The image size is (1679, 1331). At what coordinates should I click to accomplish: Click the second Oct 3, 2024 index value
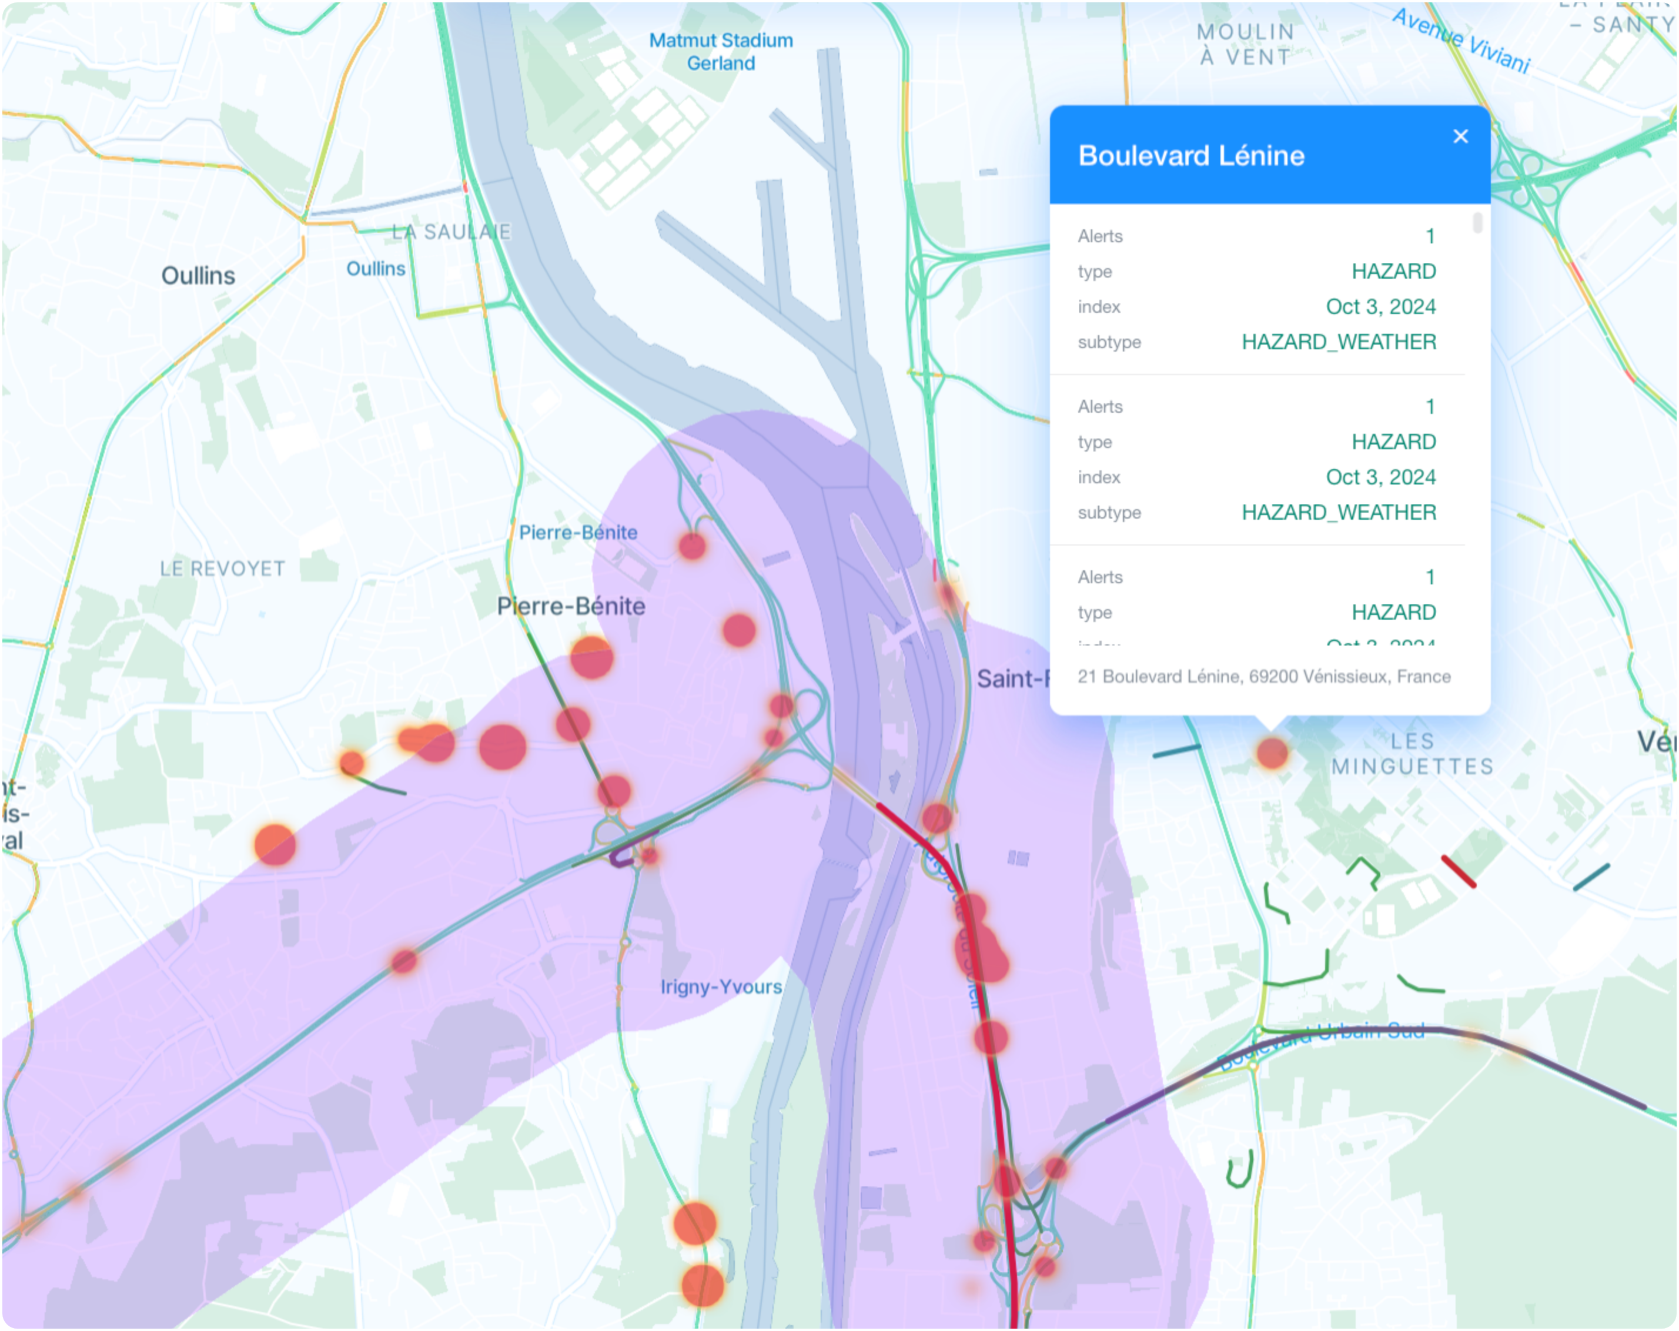1380,477
